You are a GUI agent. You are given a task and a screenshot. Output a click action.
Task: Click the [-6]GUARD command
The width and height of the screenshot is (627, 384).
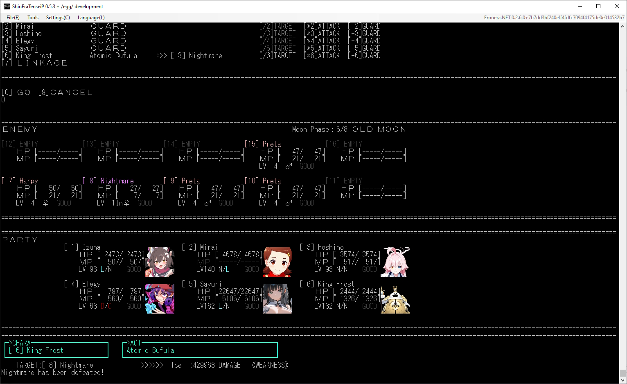(364, 56)
